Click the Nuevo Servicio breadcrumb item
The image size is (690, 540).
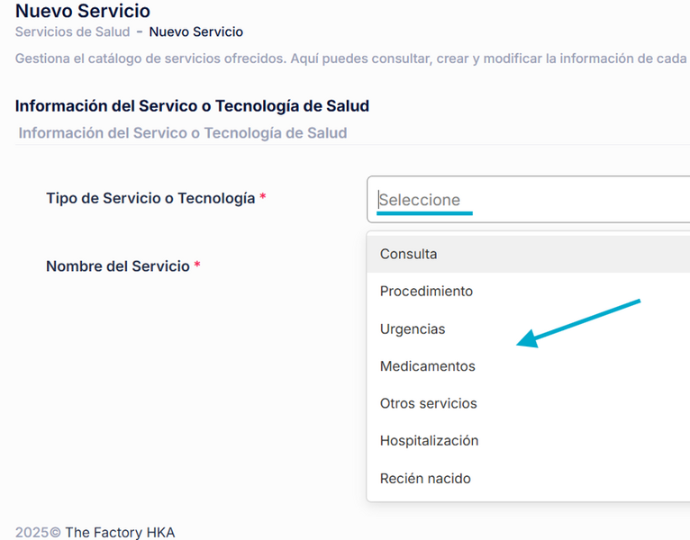[195, 32]
